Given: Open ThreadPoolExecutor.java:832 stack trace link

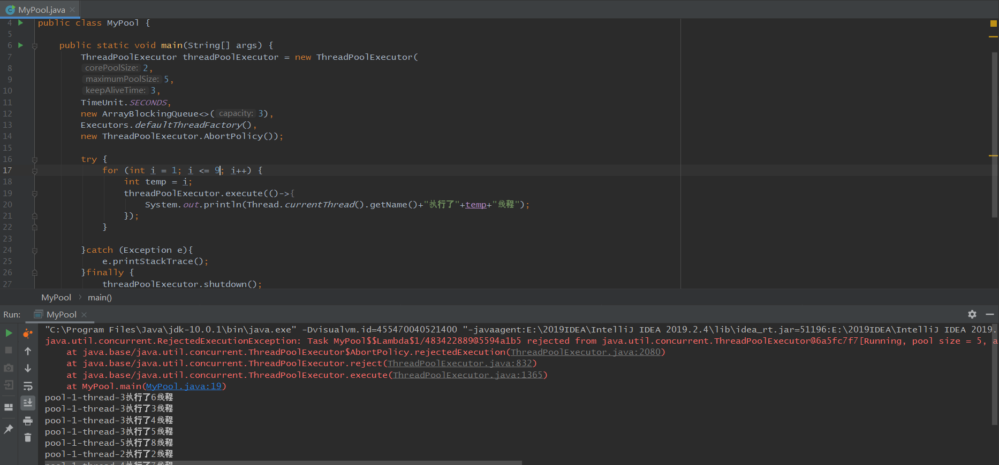Looking at the screenshot, I should point(460,363).
